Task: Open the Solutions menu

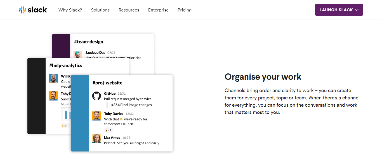Action: tap(100, 10)
